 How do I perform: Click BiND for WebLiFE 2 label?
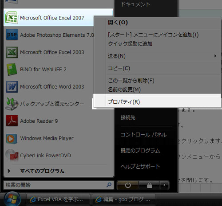pos(43,70)
